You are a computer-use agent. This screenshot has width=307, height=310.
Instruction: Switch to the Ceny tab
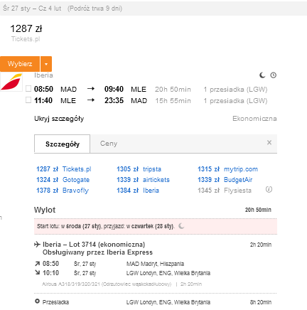click(109, 144)
